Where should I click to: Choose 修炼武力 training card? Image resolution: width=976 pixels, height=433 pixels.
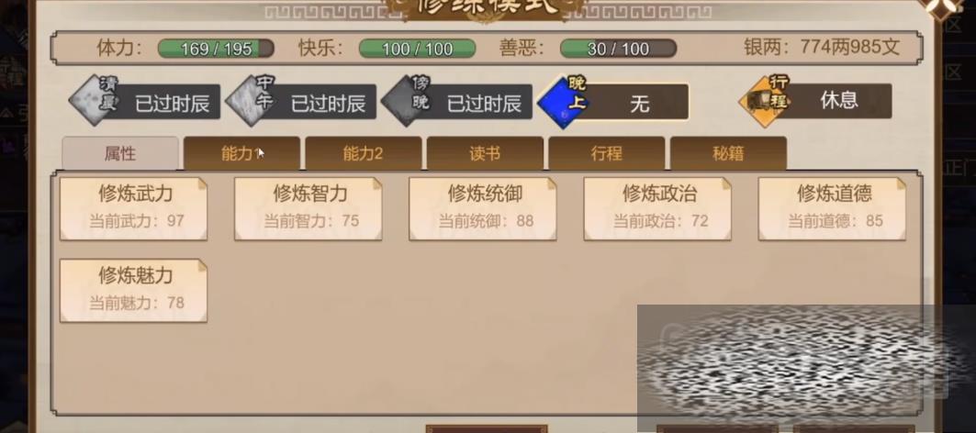[x=133, y=208]
